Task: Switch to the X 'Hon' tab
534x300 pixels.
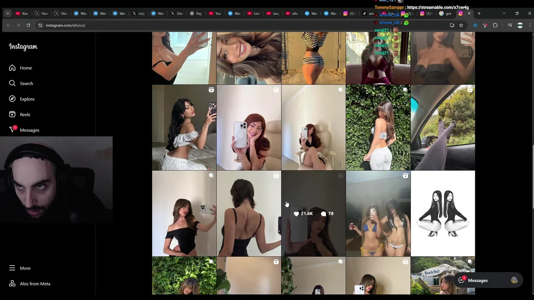Action: tap(41, 13)
